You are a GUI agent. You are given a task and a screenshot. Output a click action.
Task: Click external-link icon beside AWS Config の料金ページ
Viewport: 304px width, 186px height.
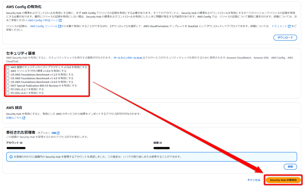(60, 20)
